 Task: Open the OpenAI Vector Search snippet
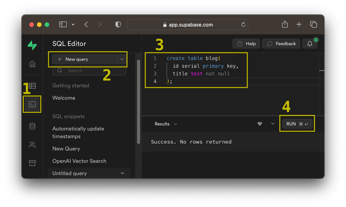79,161
